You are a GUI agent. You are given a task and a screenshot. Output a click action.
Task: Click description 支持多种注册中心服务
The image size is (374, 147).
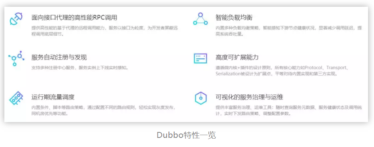[x=80, y=67]
